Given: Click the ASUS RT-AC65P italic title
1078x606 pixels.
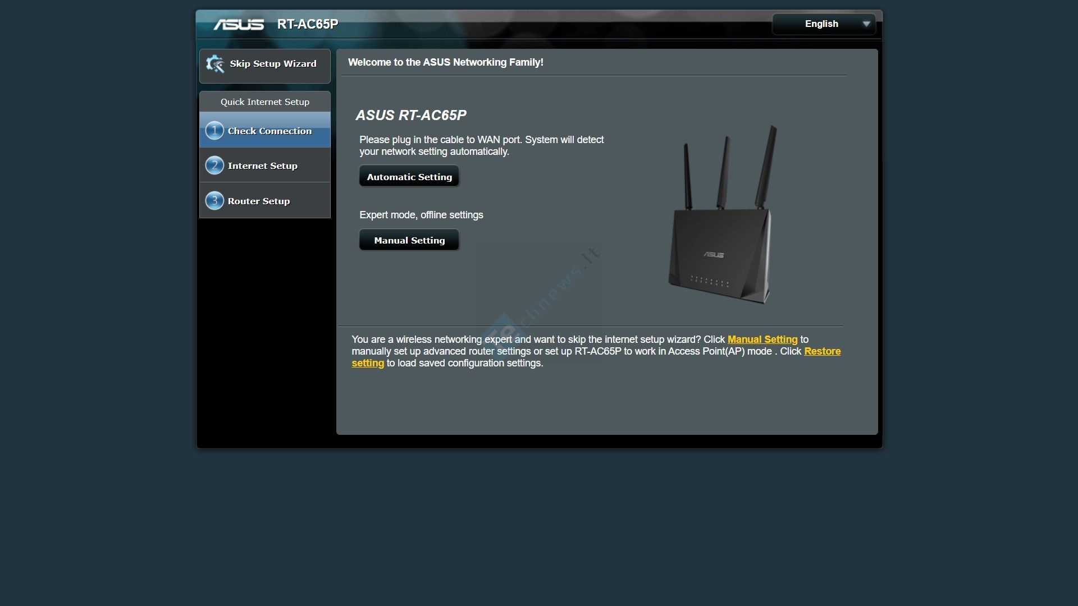Looking at the screenshot, I should pos(411,115).
